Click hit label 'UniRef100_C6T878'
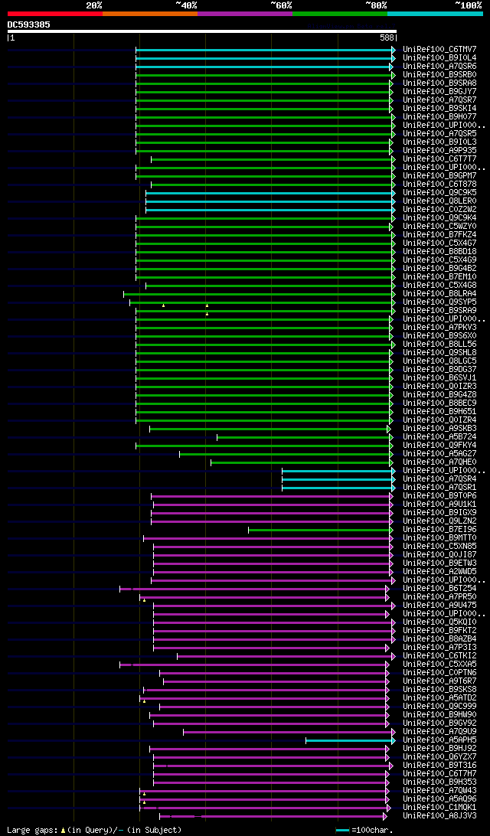490x836 pixels. pyautogui.click(x=439, y=185)
